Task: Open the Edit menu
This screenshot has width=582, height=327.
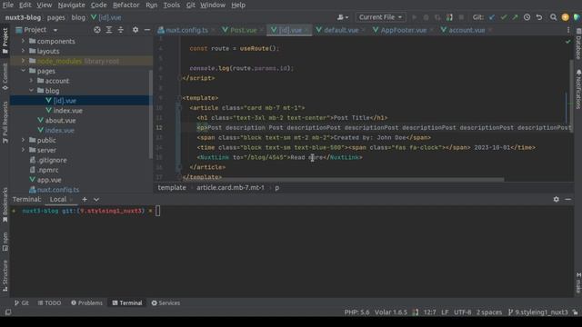Action: (25, 5)
